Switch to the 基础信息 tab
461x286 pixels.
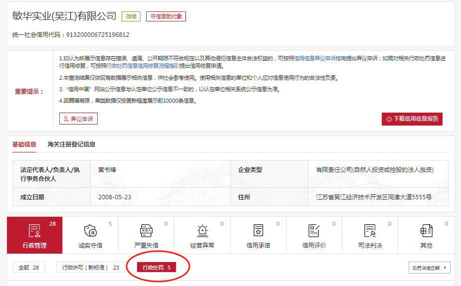24,144
